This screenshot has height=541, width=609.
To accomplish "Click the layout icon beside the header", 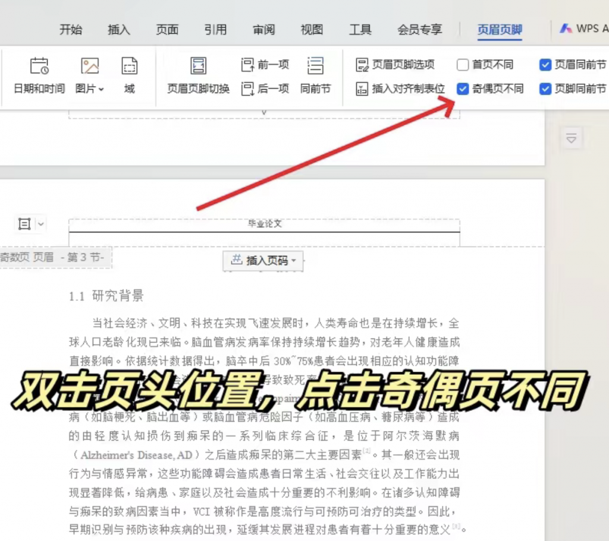I will pos(24,224).
